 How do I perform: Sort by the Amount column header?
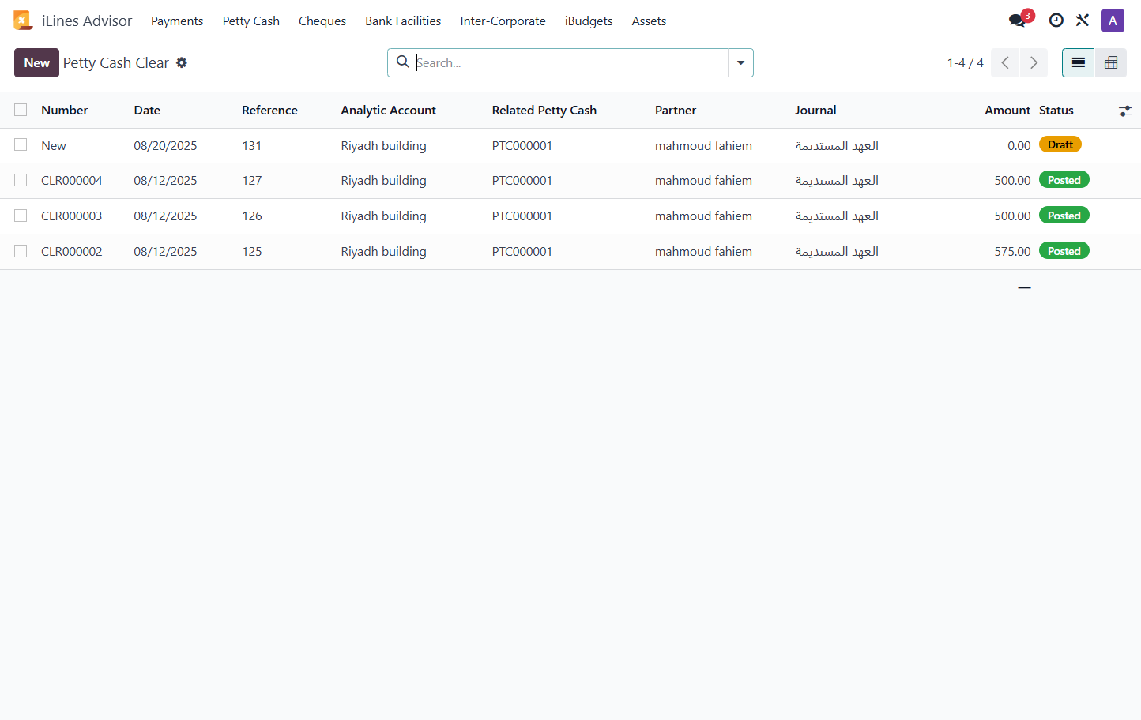pos(1007,111)
